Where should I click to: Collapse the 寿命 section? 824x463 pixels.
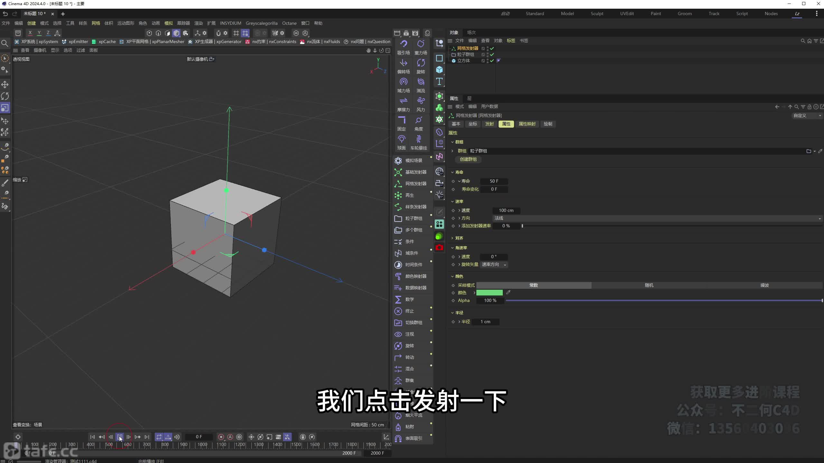[x=452, y=172]
